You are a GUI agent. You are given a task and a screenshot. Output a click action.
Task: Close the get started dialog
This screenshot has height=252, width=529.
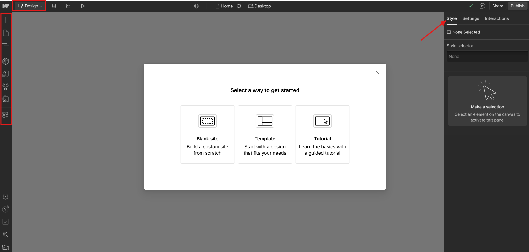click(377, 72)
